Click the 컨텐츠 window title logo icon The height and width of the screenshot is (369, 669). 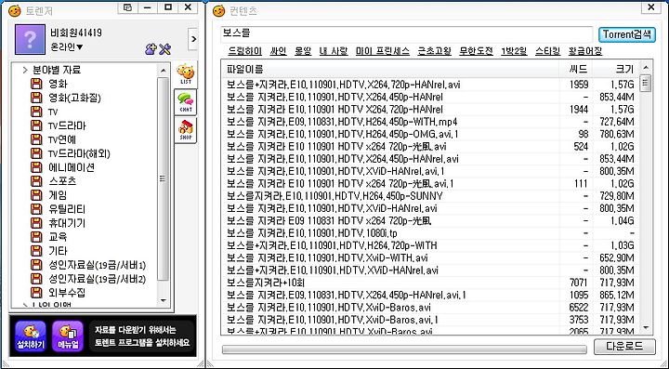click(219, 10)
